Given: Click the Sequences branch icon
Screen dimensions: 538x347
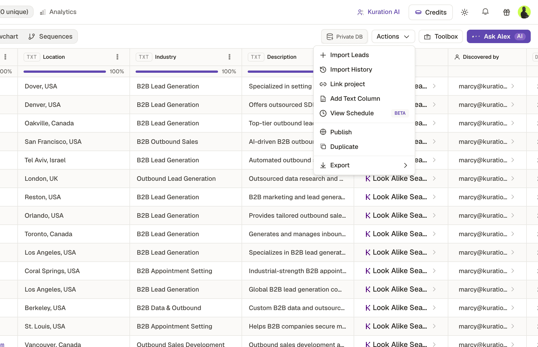Looking at the screenshot, I should coord(32,37).
